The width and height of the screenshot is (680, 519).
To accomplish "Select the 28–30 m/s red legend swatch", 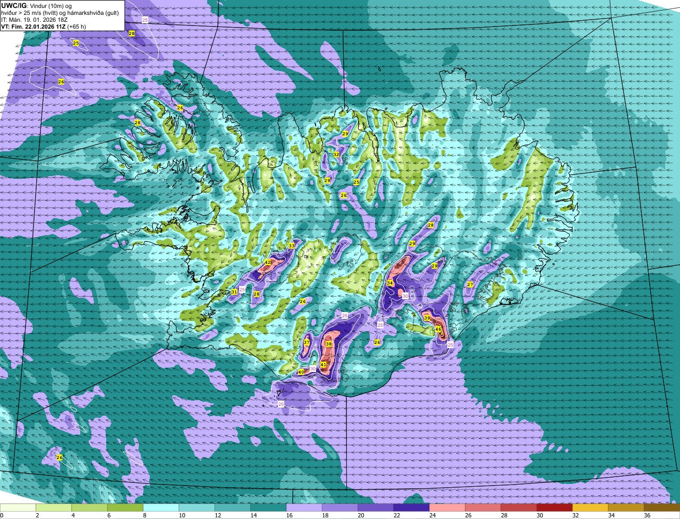I will (x=518, y=507).
